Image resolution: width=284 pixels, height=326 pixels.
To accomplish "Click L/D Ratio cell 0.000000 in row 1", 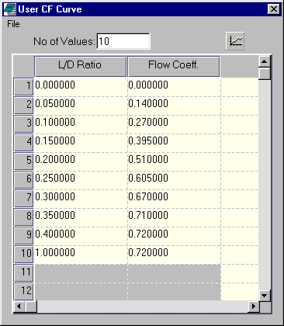I will click(x=81, y=87).
